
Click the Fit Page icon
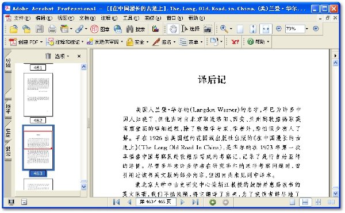click(253, 29)
